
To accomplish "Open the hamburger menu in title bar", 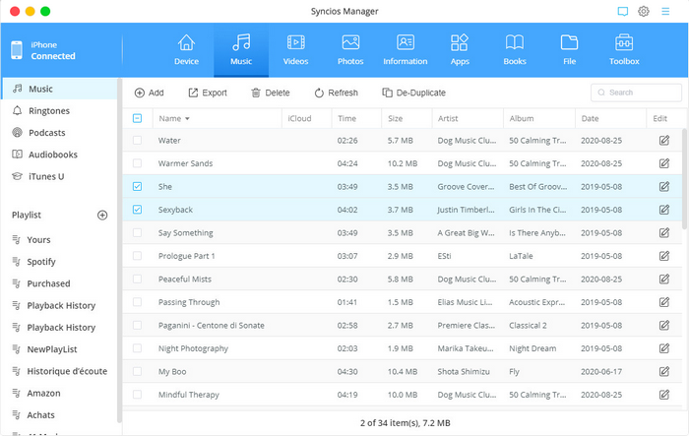I will (x=665, y=12).
